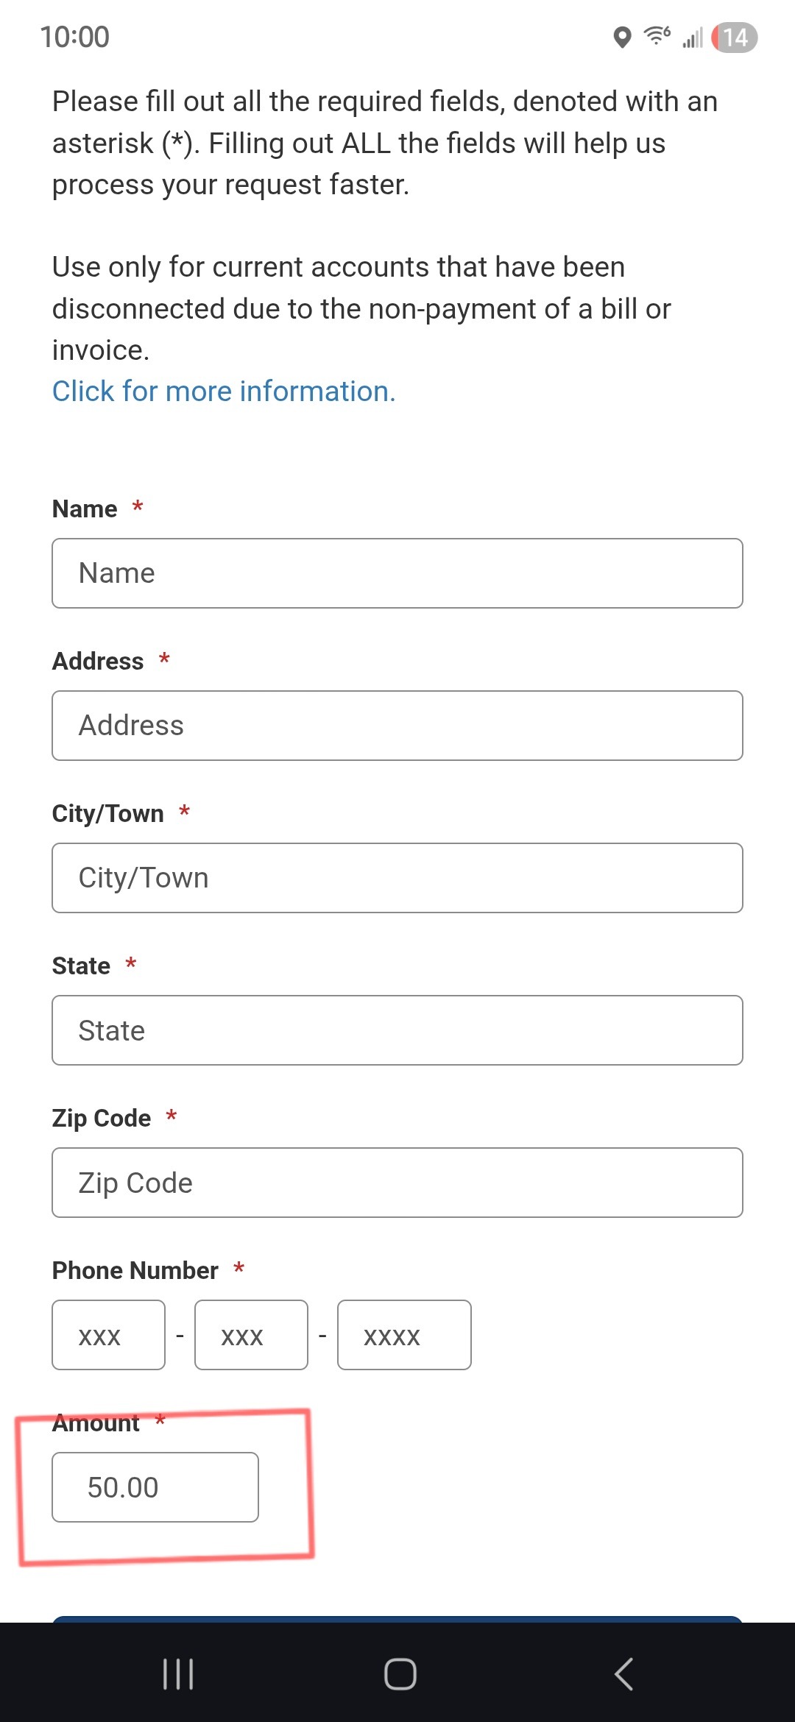Tap the location icon in status bar
Image resolution: width=795 pixels, height=1722 pixels.
pos(622,37)
